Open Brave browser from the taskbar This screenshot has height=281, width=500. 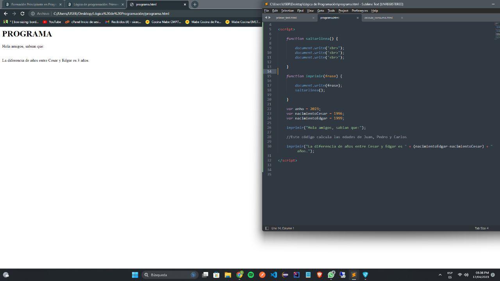(x=320, y=275)
